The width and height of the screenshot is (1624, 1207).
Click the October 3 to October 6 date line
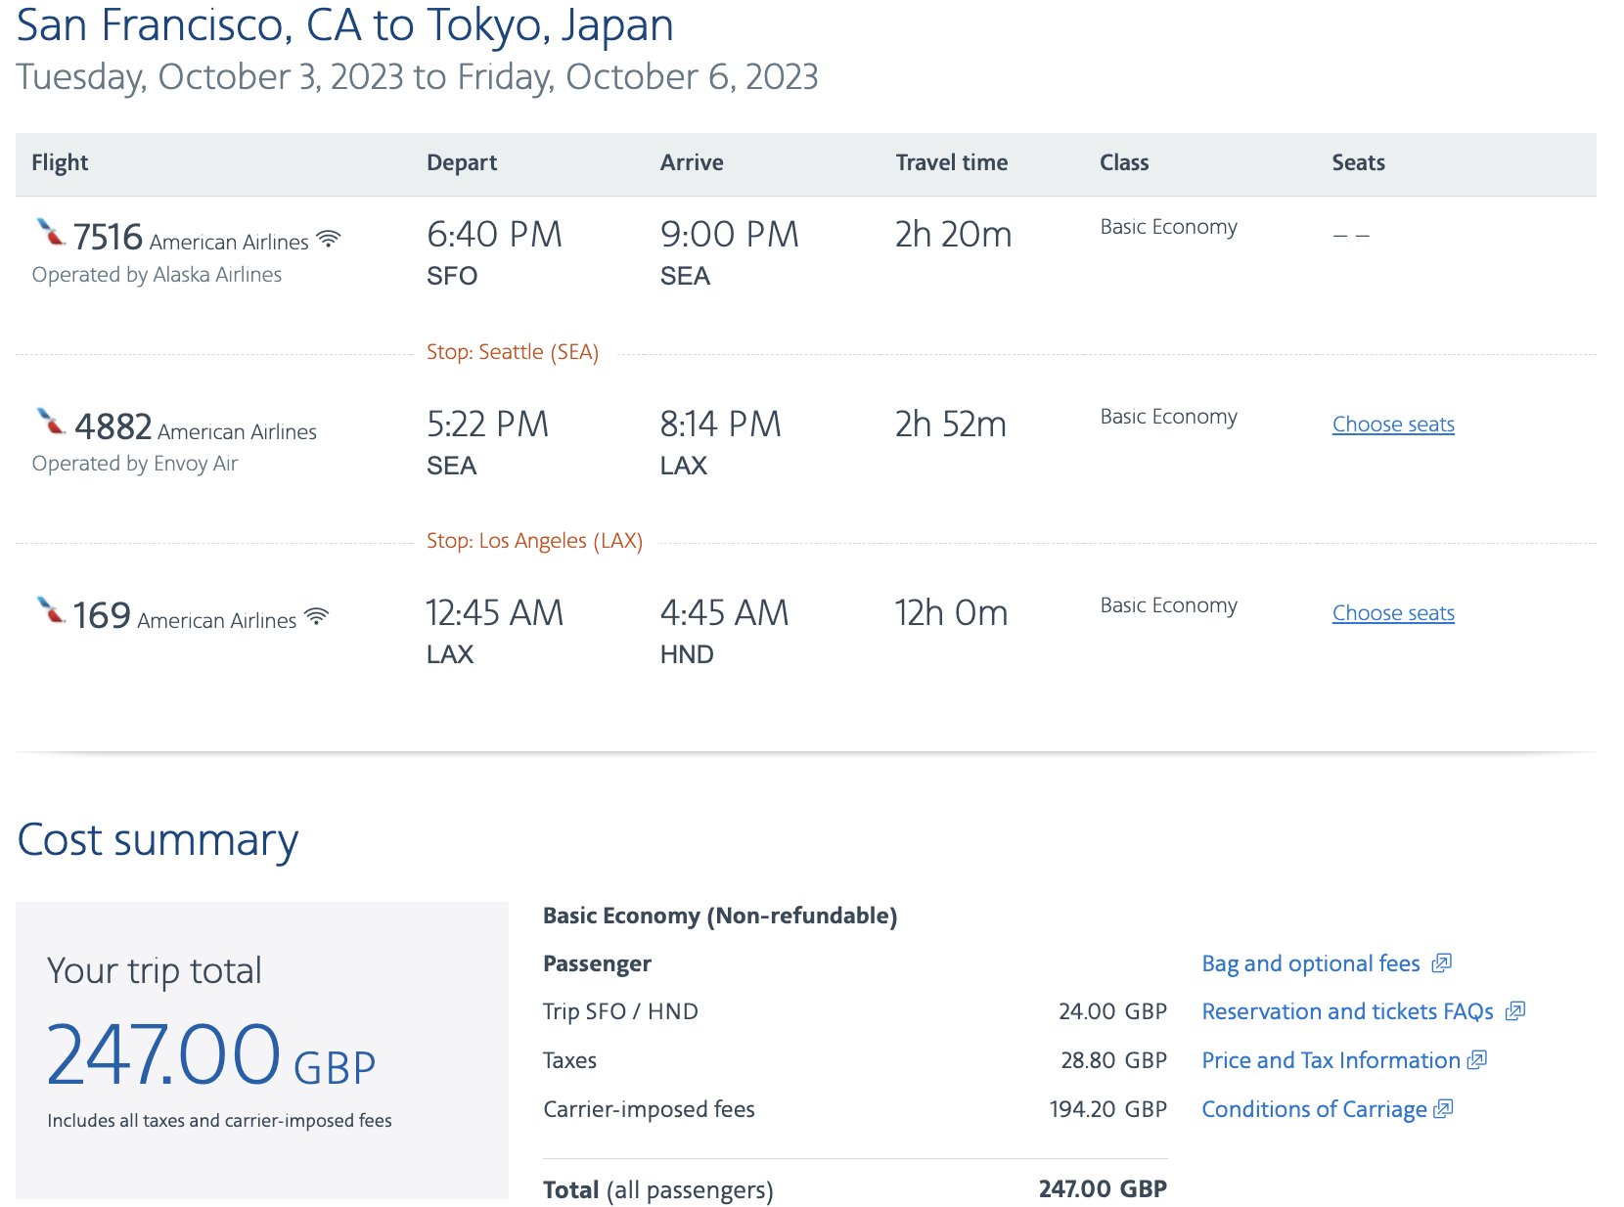click(418, 77)
